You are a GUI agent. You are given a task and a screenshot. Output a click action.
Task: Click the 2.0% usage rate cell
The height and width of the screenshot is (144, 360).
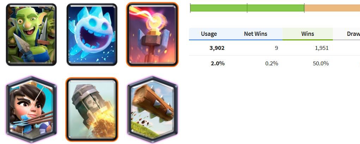[218, 63]
